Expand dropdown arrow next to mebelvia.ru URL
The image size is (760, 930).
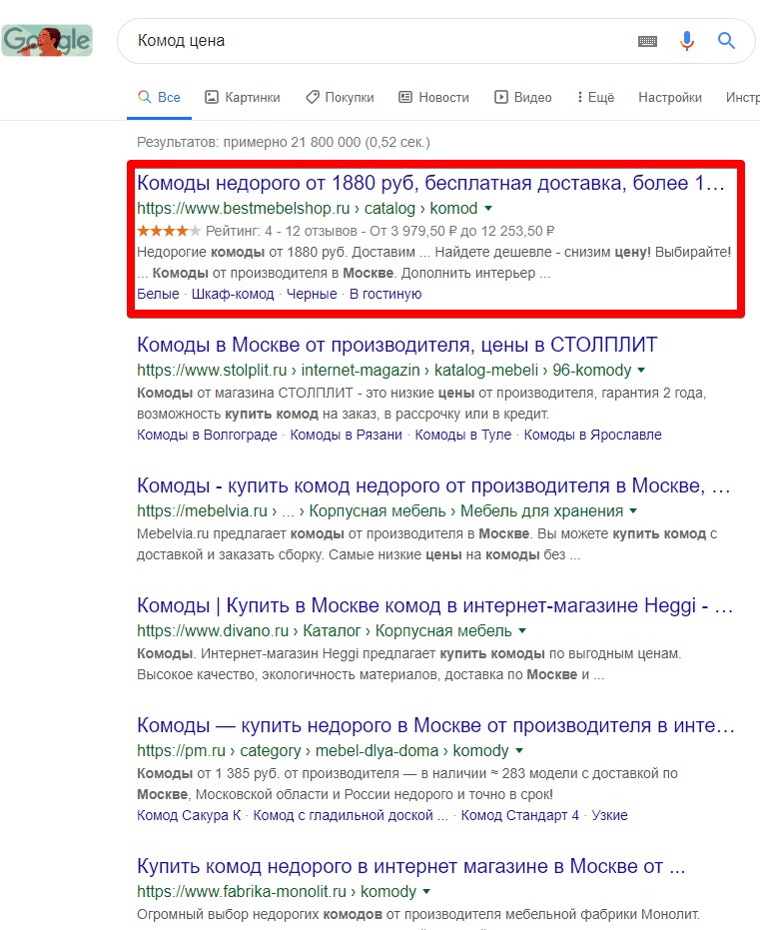point(633,510)
